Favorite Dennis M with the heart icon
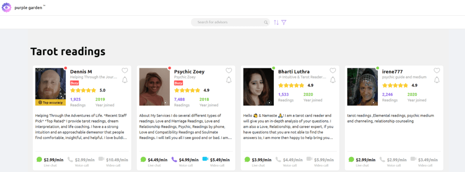Viewport: 465px width, 172px height. click(125, 71)
